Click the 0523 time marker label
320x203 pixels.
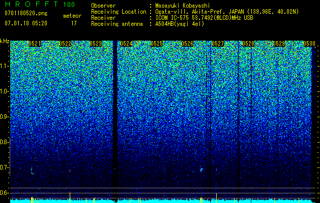tap(96, 44)
